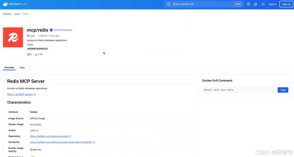
Task: Click the Updated 2 days ago text
Action: [x=49, y=36]
